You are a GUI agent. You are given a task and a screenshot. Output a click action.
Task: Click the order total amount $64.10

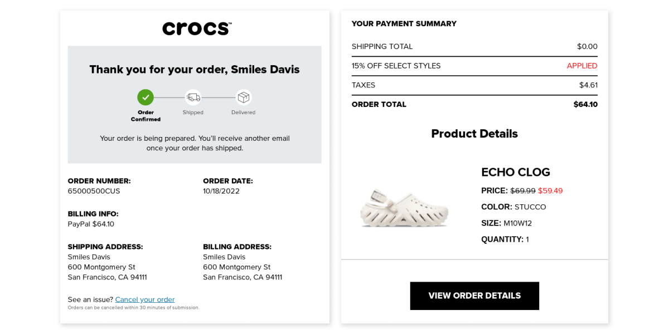[585, 104]
